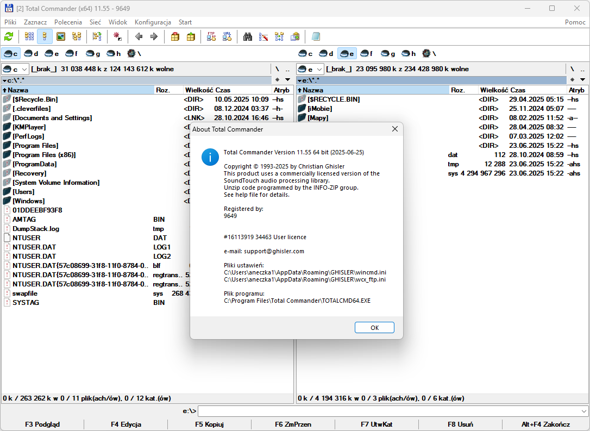This screenshot has height=431, width=590.
Task: Open the right panel drive e dropdown
Action: pyautogui.click(x=310, y=69)
